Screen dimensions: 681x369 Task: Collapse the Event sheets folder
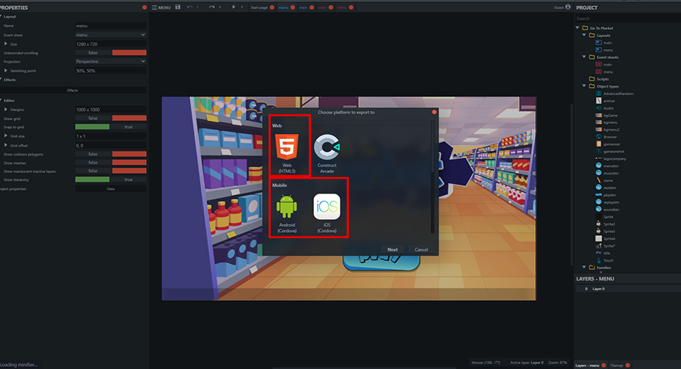pyautogui.click(x=584, y=57)
